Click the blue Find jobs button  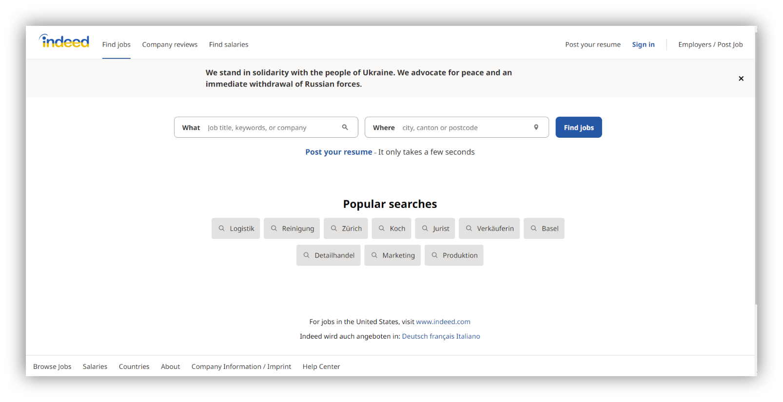pos(579,128)
